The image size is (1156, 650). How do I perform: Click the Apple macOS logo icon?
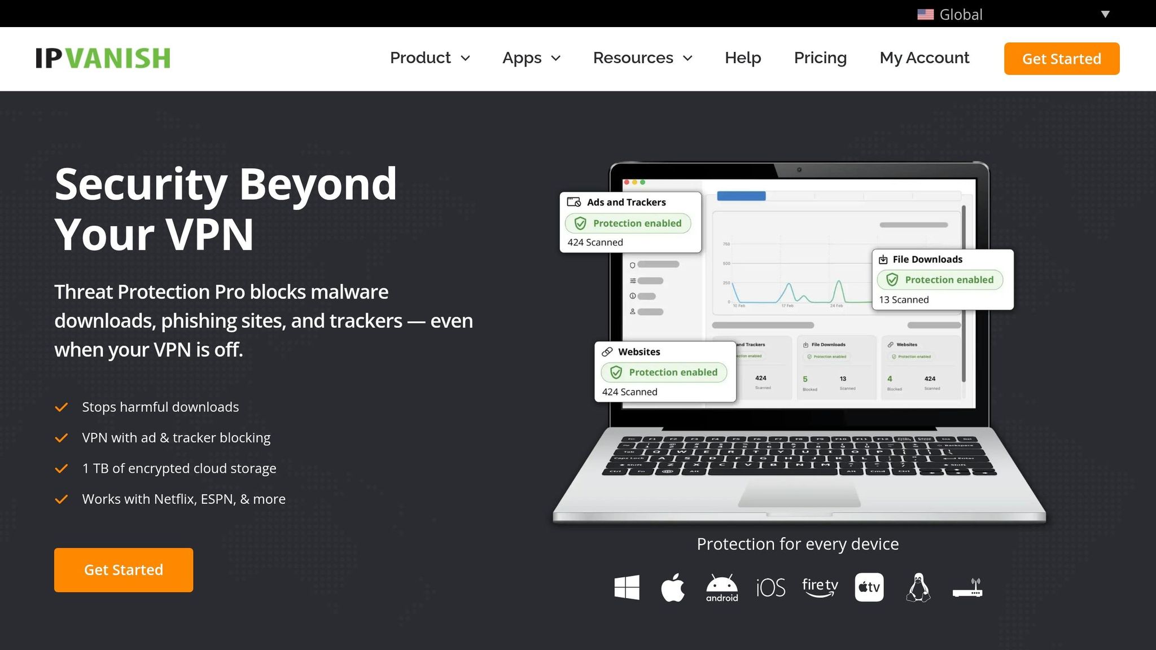click(673, 587)
